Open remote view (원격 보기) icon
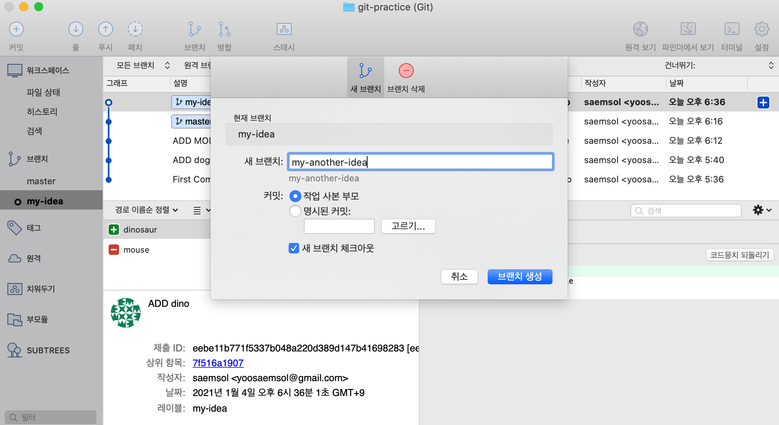 641,29
